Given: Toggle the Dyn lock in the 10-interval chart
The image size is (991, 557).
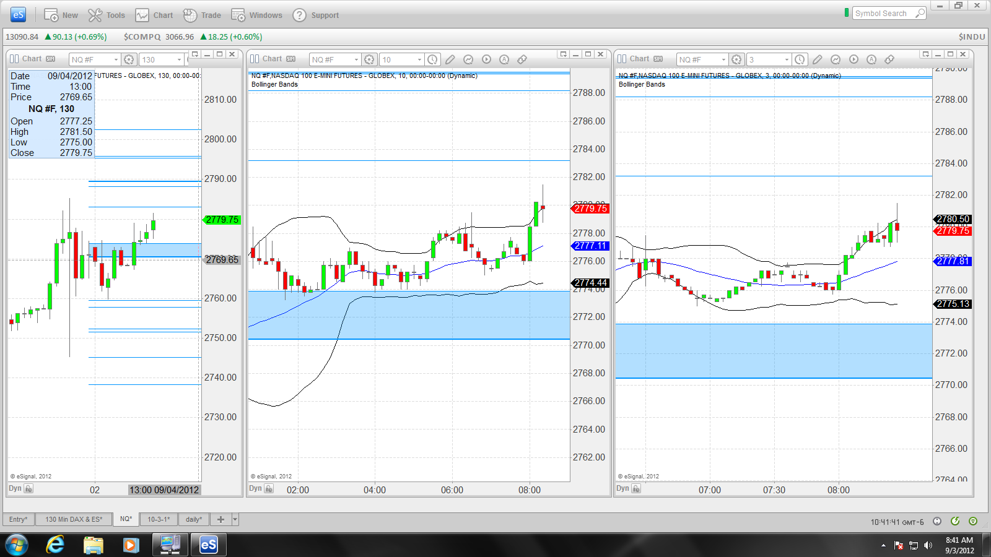Looking at the screenshot, I should [269, 488].
